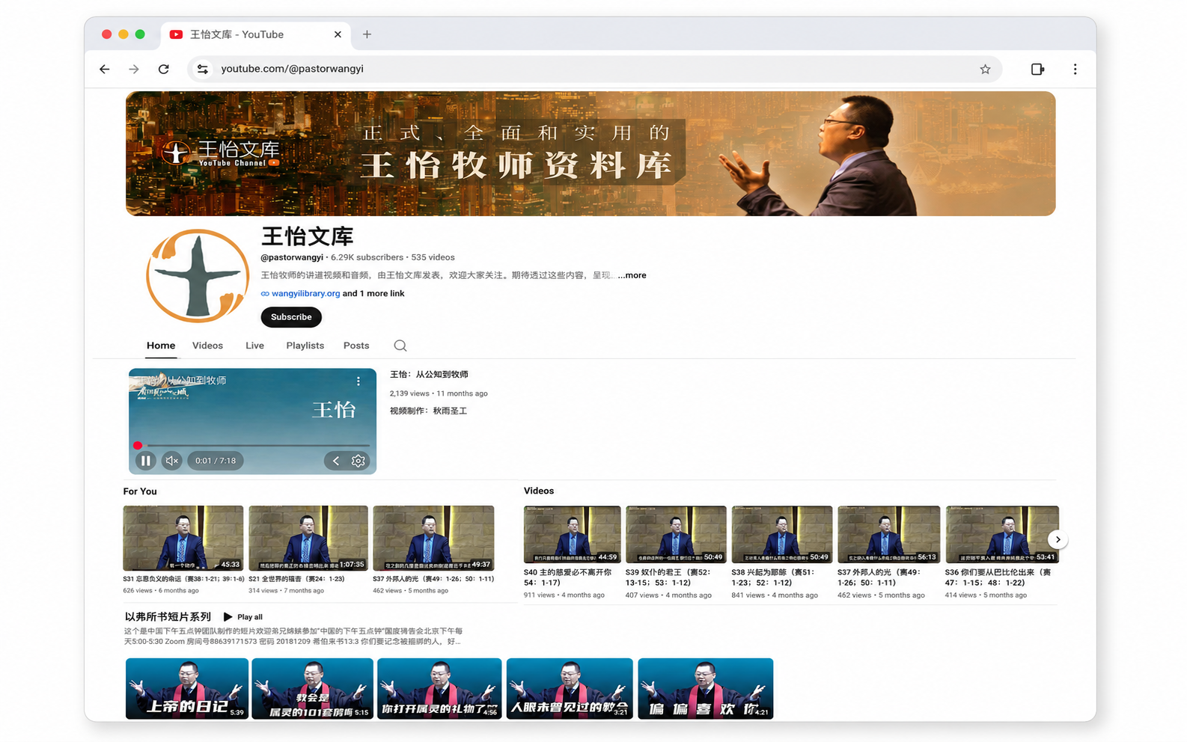Switch to the Home tab

[161, 346]
